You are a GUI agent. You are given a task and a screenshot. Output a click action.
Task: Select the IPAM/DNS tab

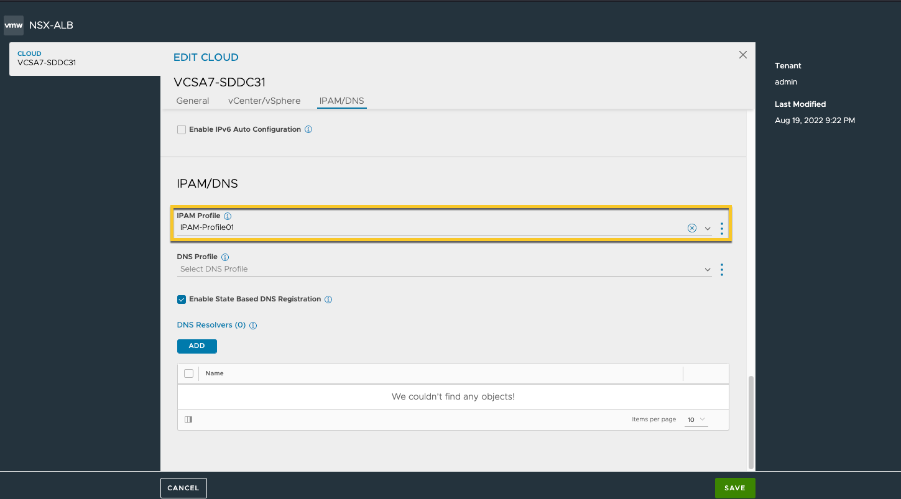pos(341,101)
